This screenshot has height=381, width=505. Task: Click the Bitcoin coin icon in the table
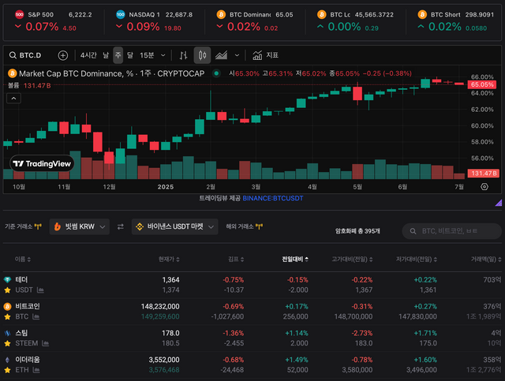point(7,306)
